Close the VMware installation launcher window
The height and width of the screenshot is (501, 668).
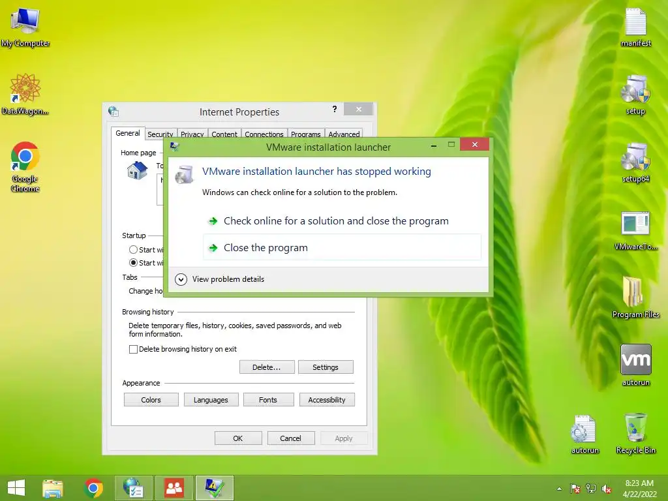click(475, 144)
